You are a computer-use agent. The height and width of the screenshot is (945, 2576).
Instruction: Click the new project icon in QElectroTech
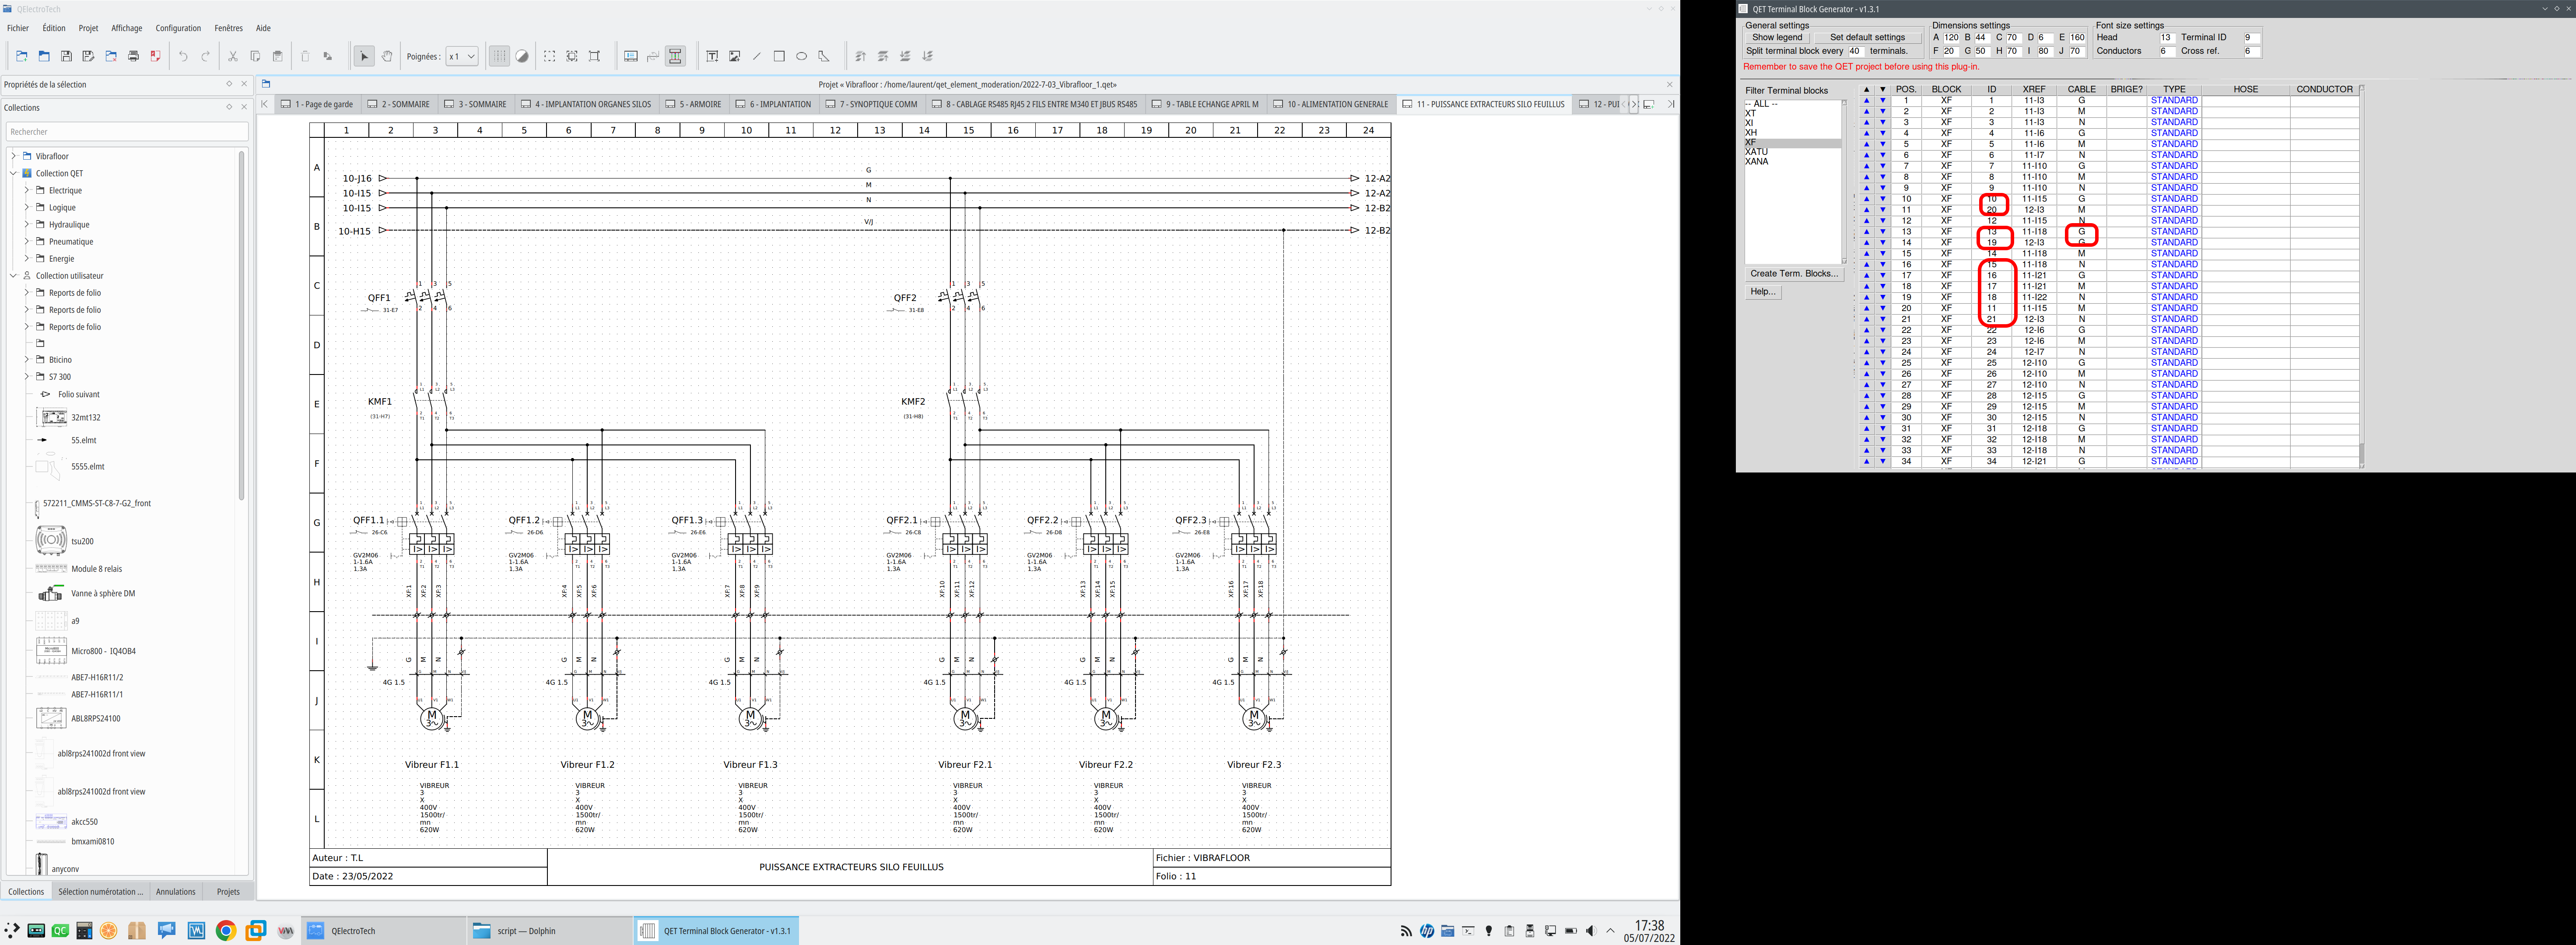(x=22, y=56)
